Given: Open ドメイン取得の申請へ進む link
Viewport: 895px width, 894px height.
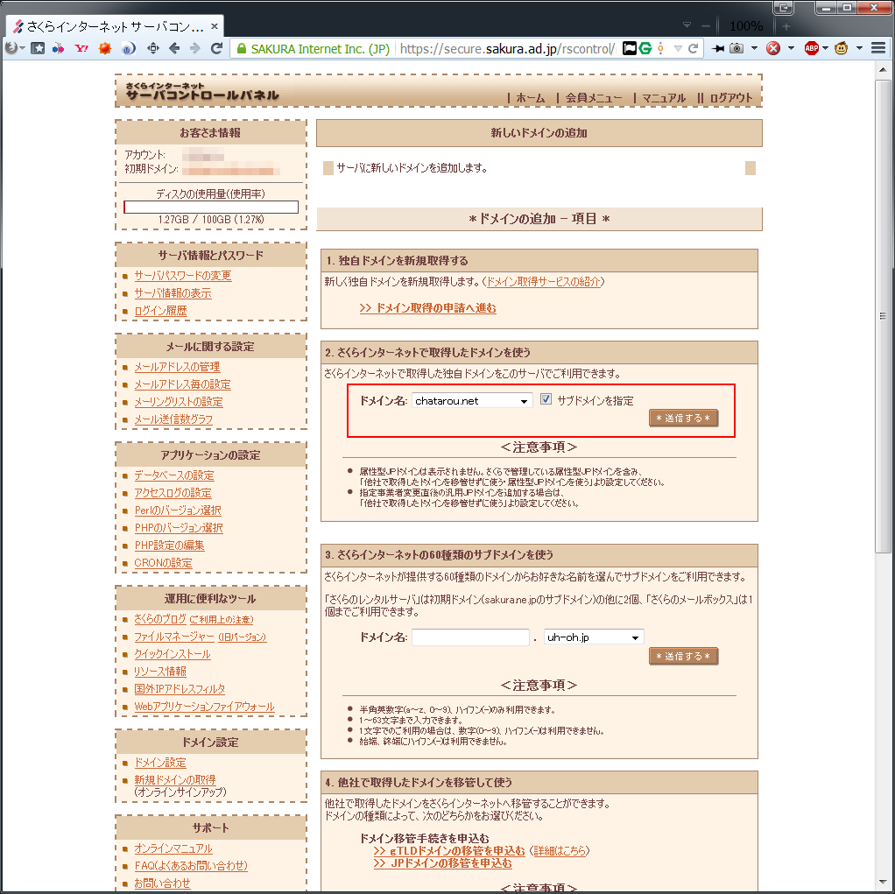Looking at the screenshot, I should click(x=427, y=307).
